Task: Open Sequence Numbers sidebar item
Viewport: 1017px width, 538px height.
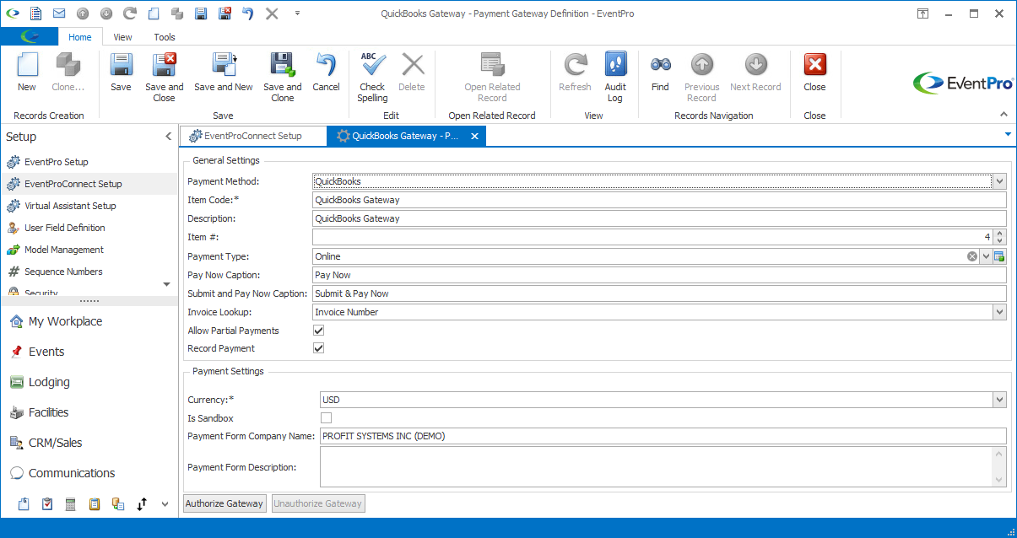Action: click(63, 272)
